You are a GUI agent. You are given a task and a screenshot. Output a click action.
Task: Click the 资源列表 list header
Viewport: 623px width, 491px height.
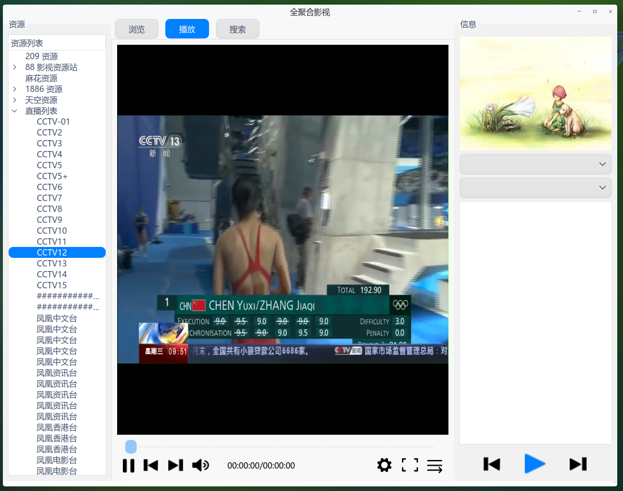click(57, 43)
